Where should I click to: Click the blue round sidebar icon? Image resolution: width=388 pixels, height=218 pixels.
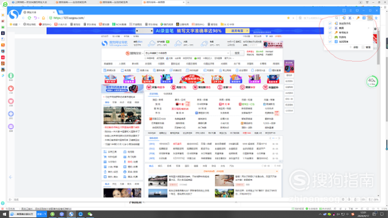point(11,113)
